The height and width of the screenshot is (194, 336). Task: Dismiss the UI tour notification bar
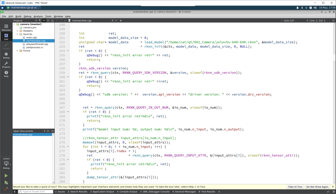click(333, 187)
